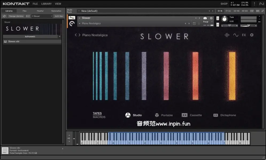Clear the Slower search with X
The width and height of the screenshot is (266, 160).
(51, 16)
